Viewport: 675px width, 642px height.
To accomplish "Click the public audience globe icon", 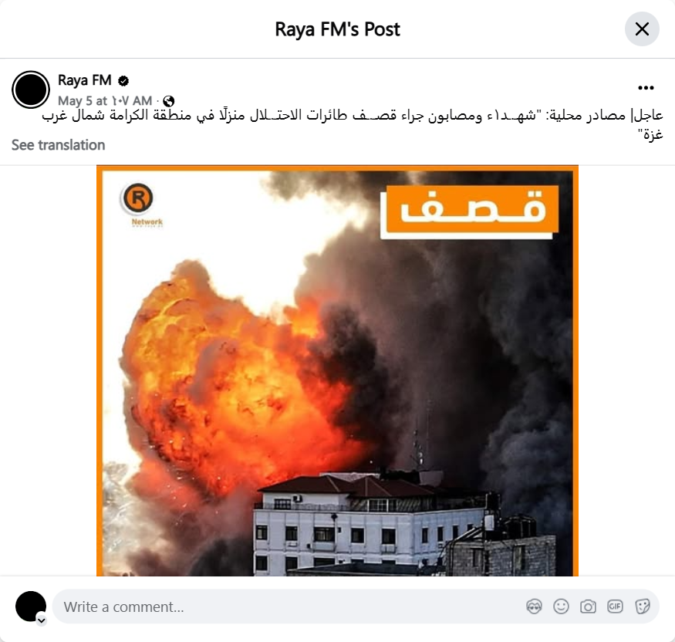I will 169,101.
